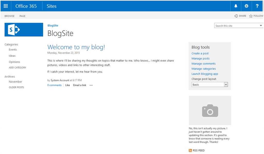Image resolution: width=264 pixels, height=154 pixels.
Task: Open the Sites menu item
Action: pos(51,6)
